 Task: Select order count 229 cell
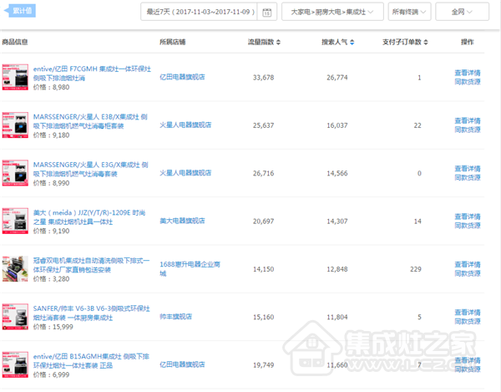pos(416,269)
